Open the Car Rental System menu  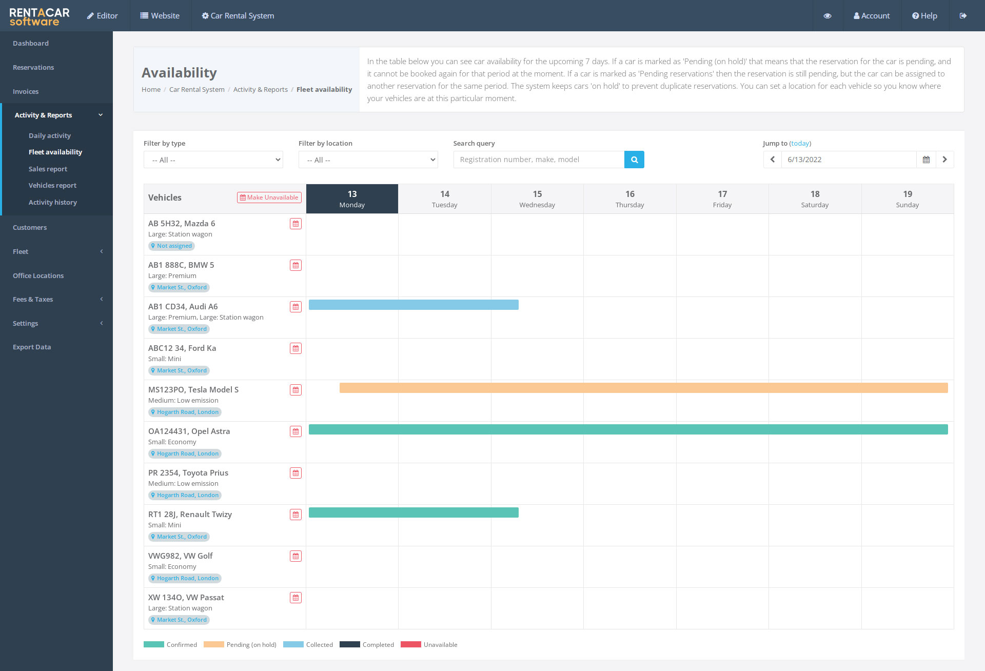coord(238,16)
